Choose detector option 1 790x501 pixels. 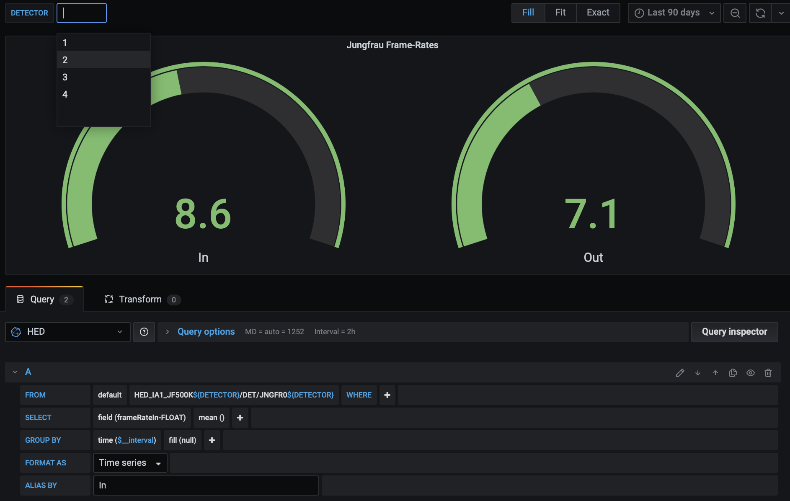tap(103, 43)
